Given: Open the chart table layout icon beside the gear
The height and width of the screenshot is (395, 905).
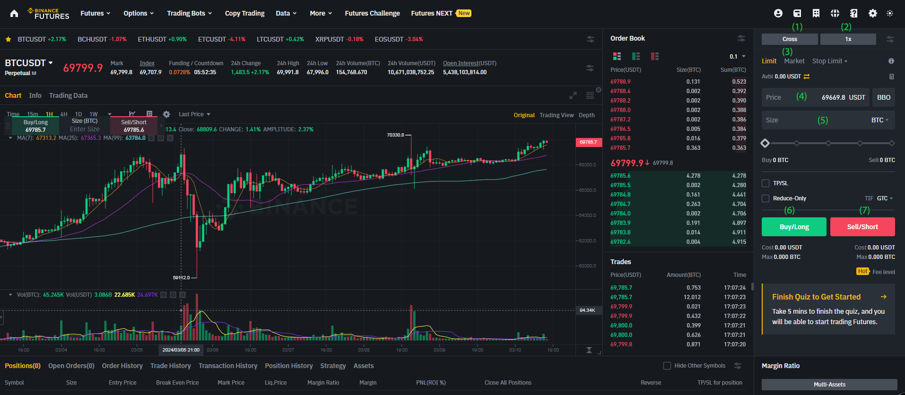Looking at the screenshot, I should tap(149, 114).
